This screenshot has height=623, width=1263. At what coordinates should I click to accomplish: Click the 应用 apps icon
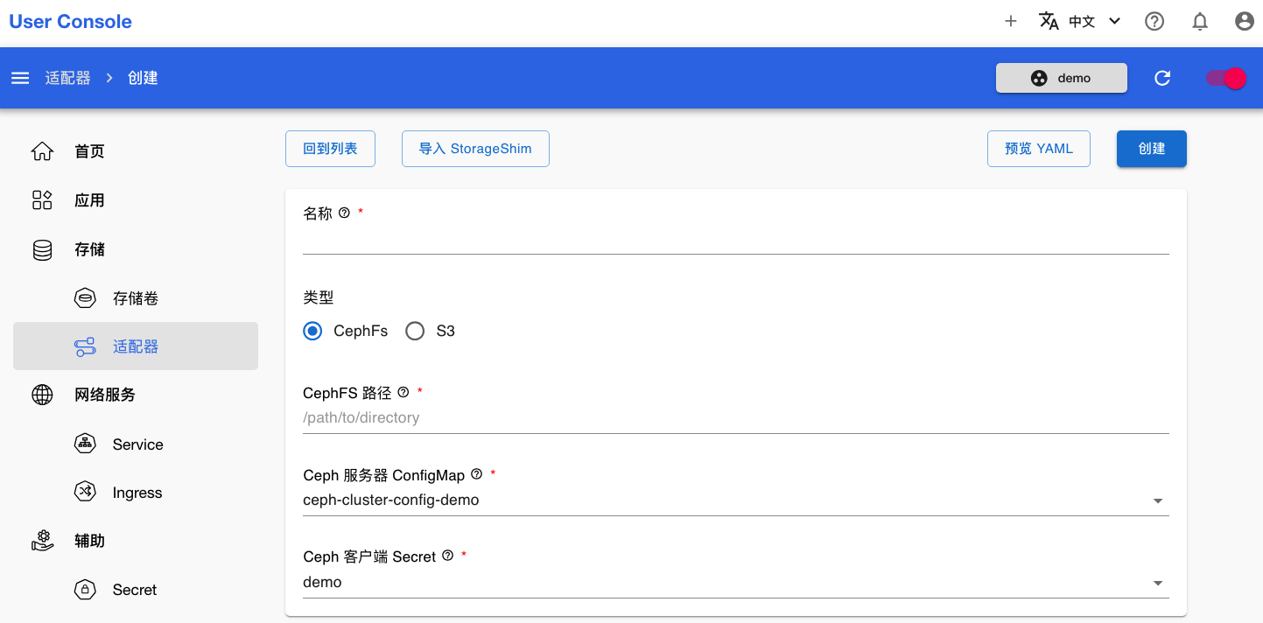pos(42,200)
